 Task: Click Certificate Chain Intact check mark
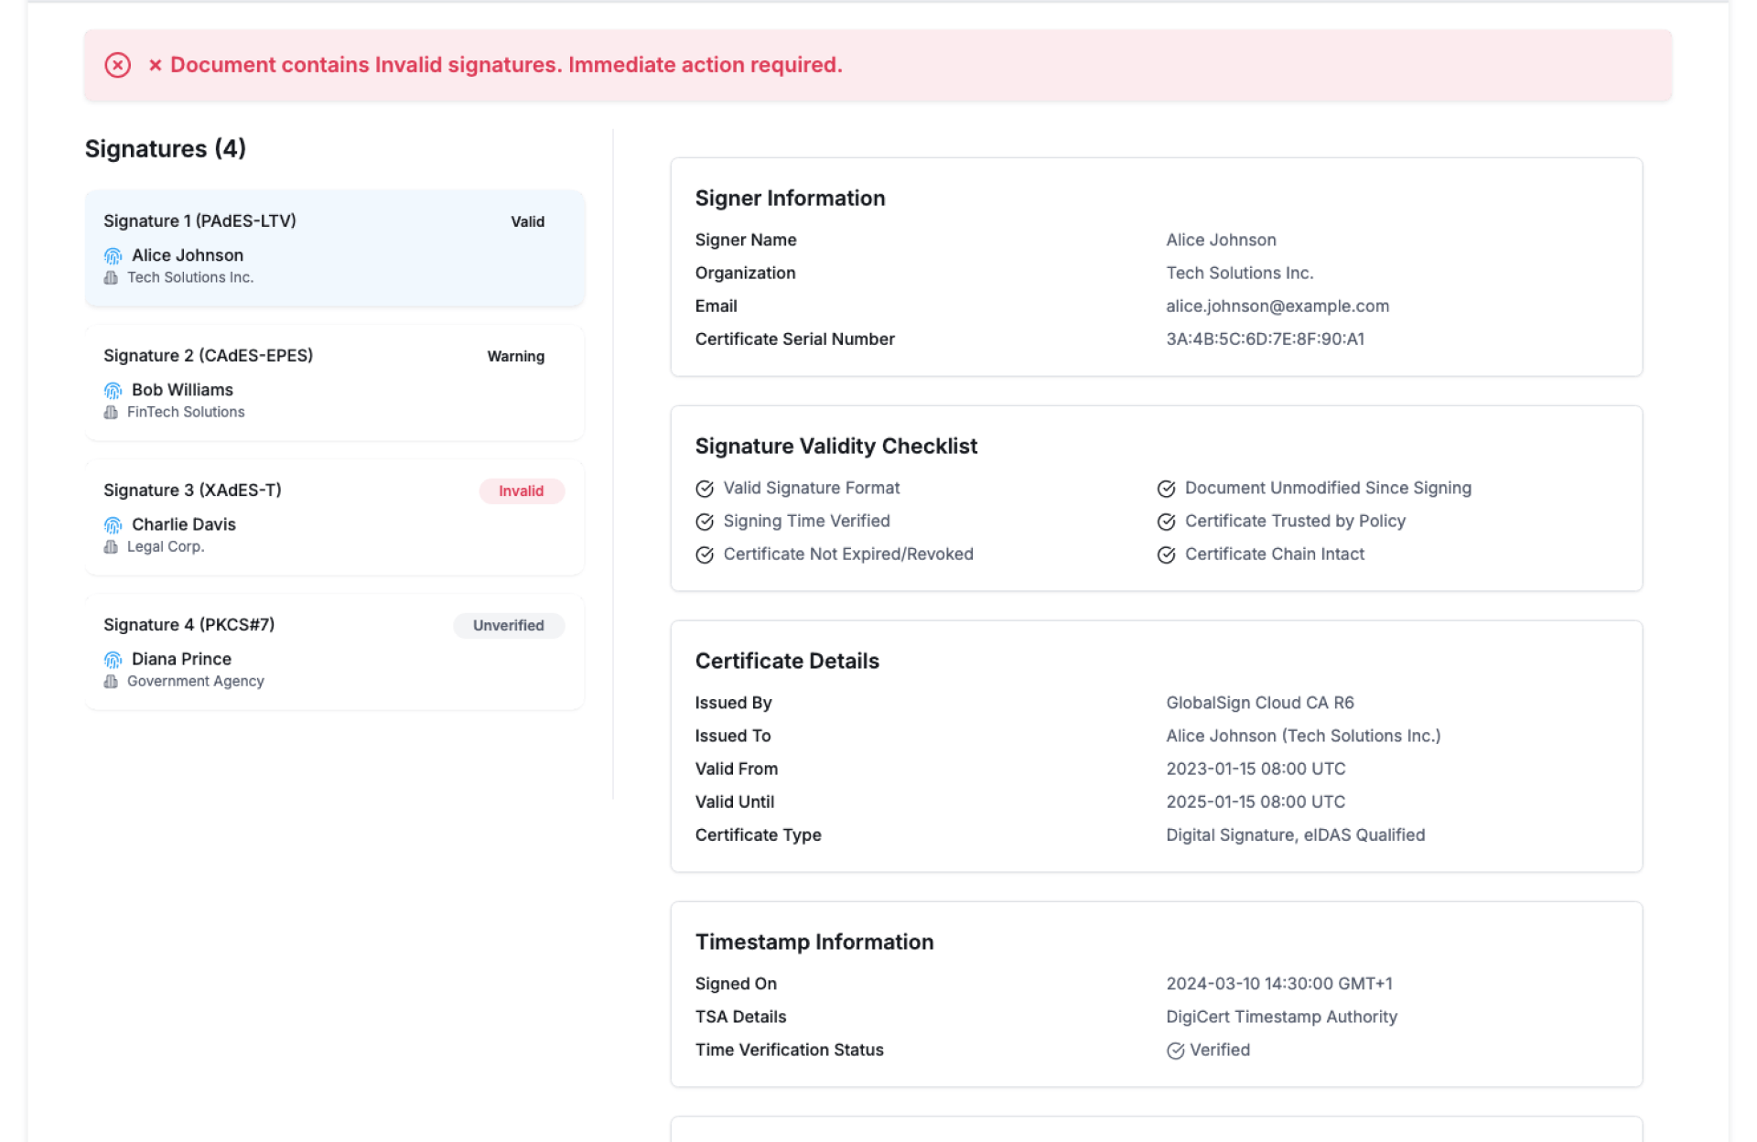[x=1166, y=555]
